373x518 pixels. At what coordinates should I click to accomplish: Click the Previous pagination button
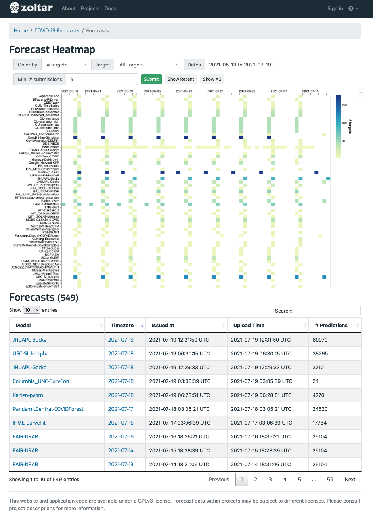click(219, 479)
